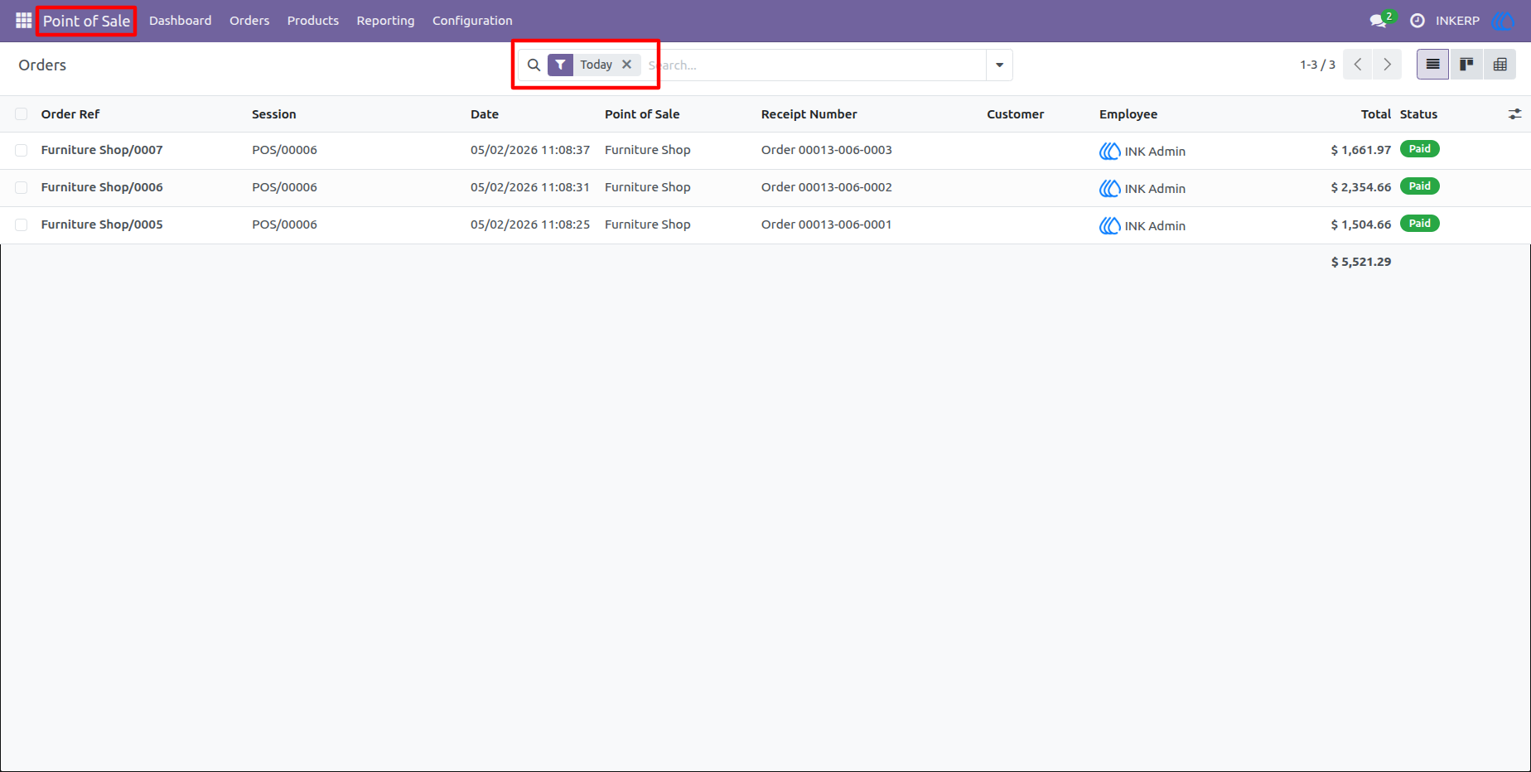The image size is (1531, 772).
Task: Click employee avatar in Furniture Shop/0007 row
Action: click(1109, 151)
